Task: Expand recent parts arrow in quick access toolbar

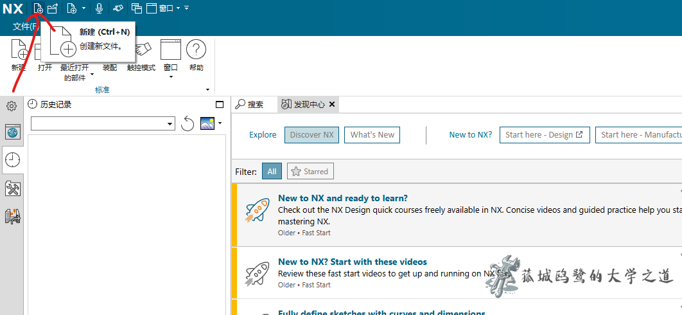Action: tap(84, 8)
